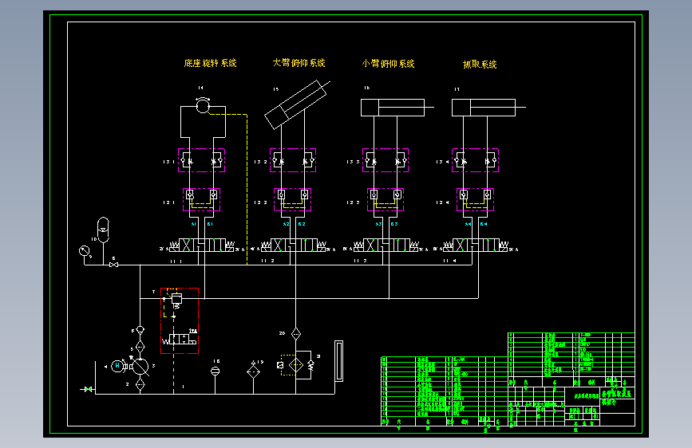692x448 pixels.
Task: Select the suction filter numbered 2
Action: point(140,385)
